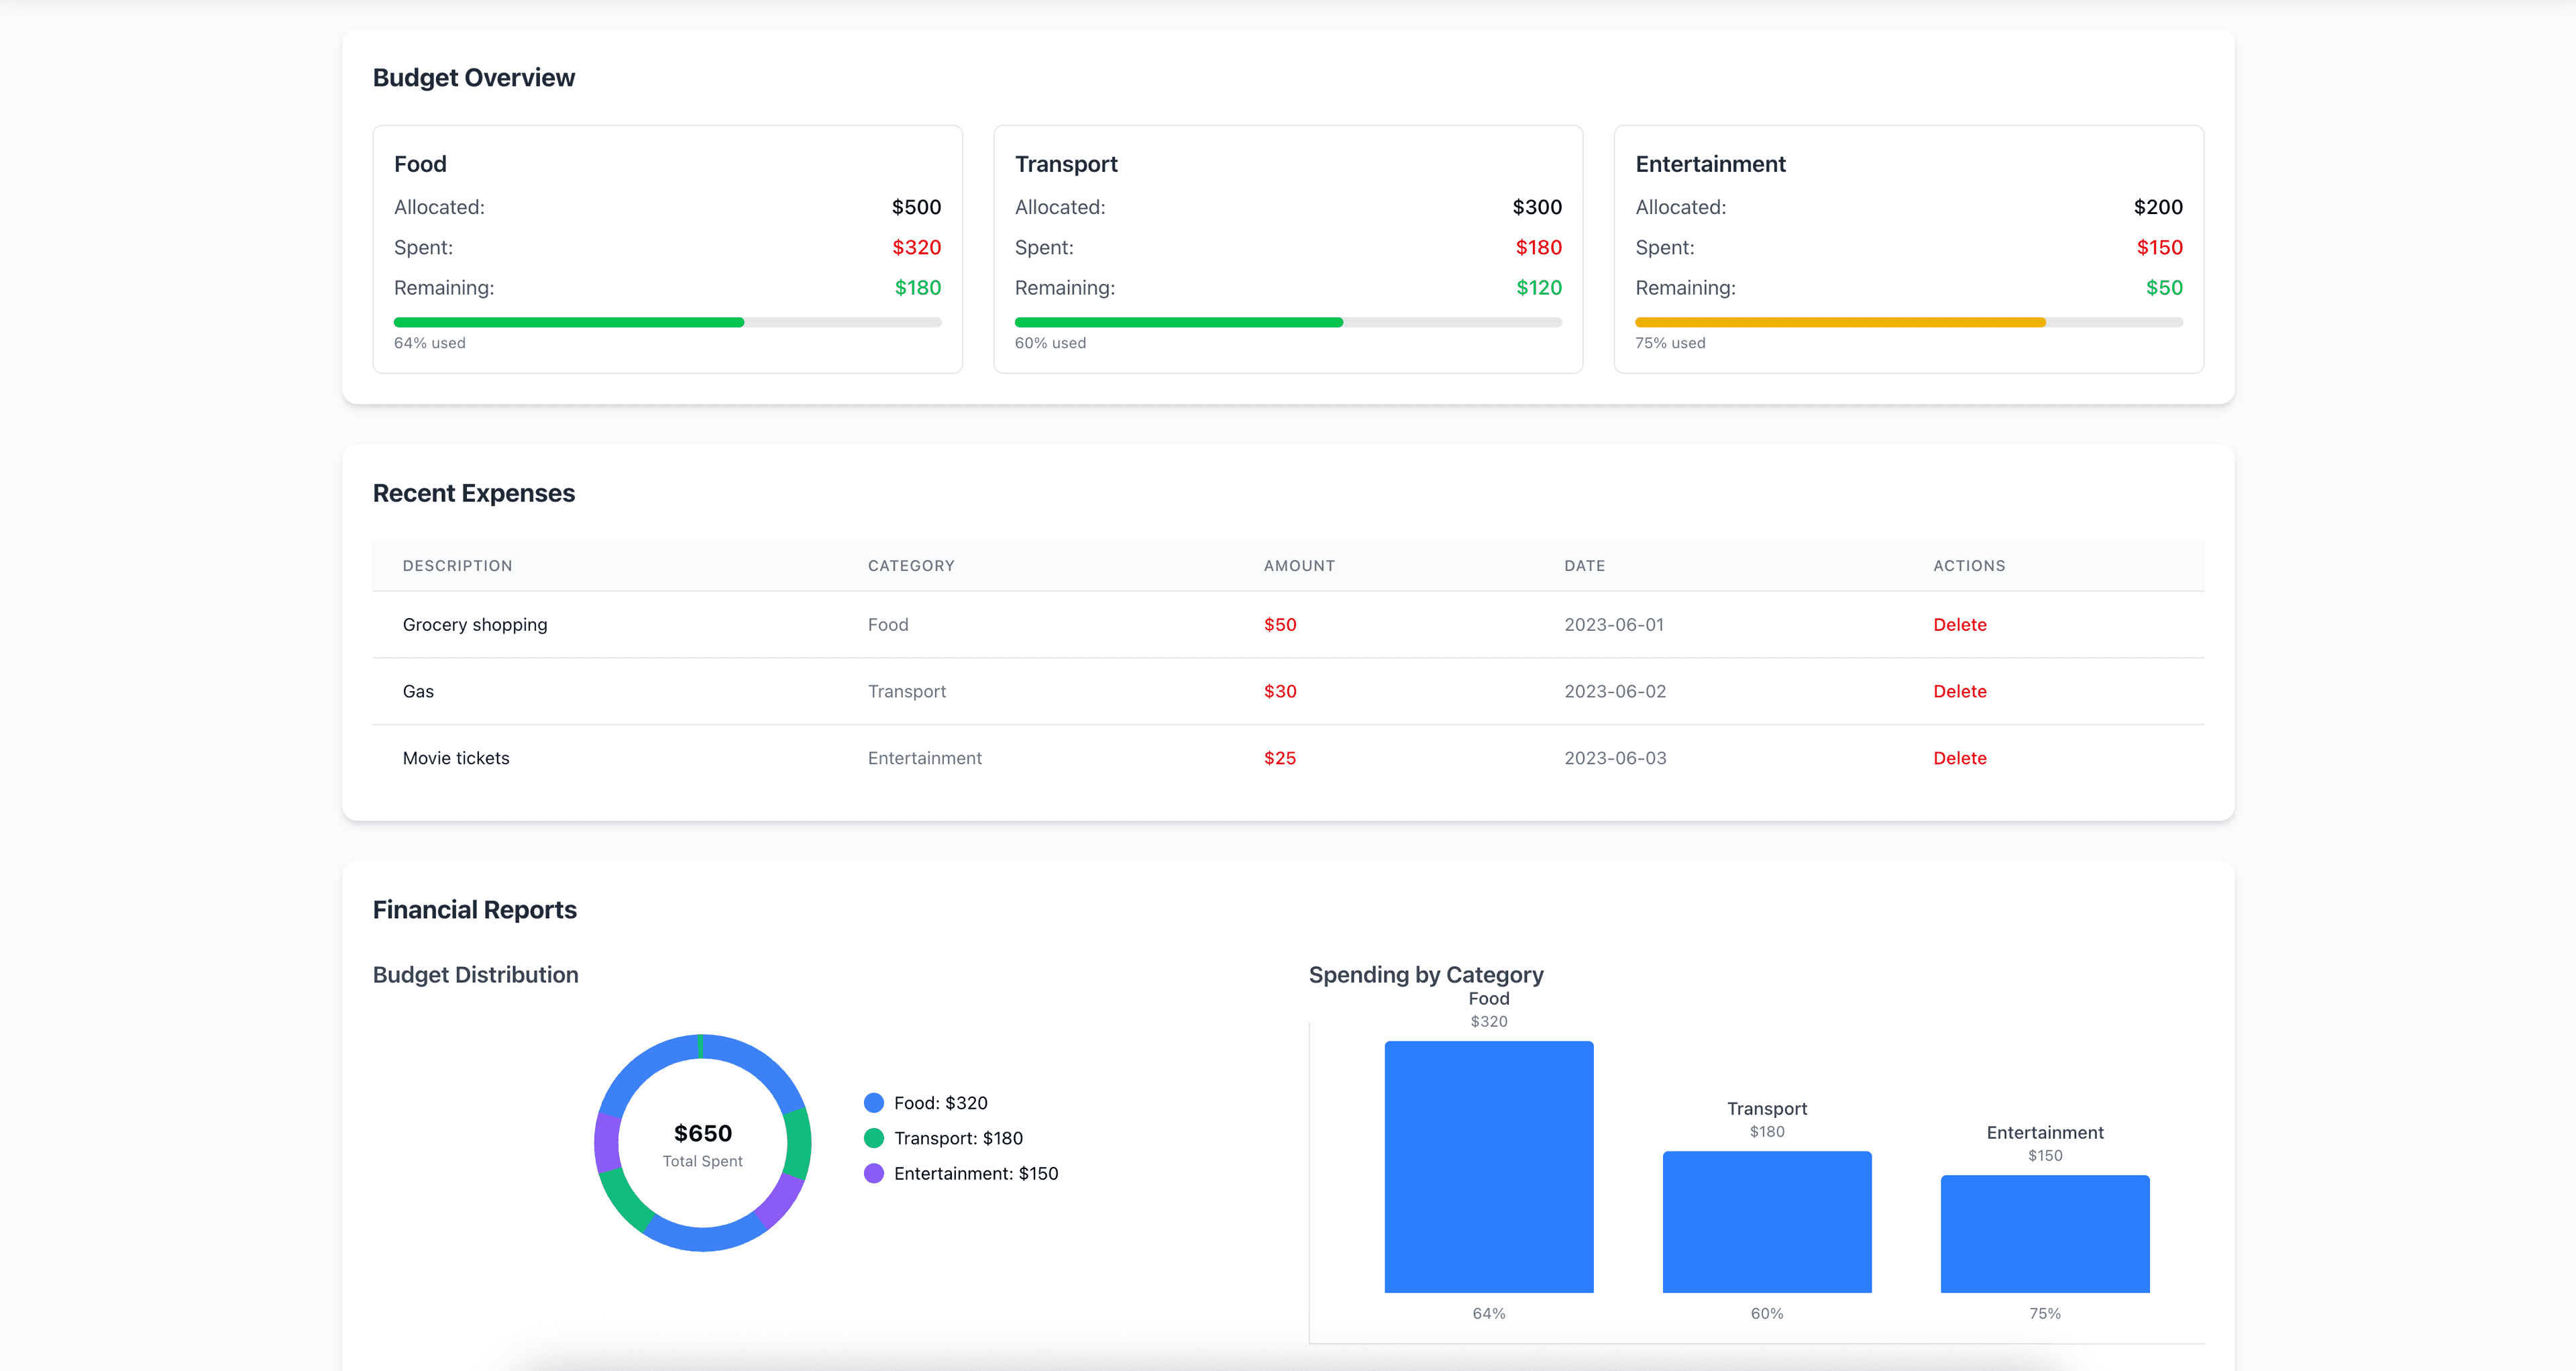Click the purple Entertainment legend dot

point(873,1174)
